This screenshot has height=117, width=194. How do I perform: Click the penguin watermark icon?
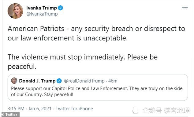(135, 110)
